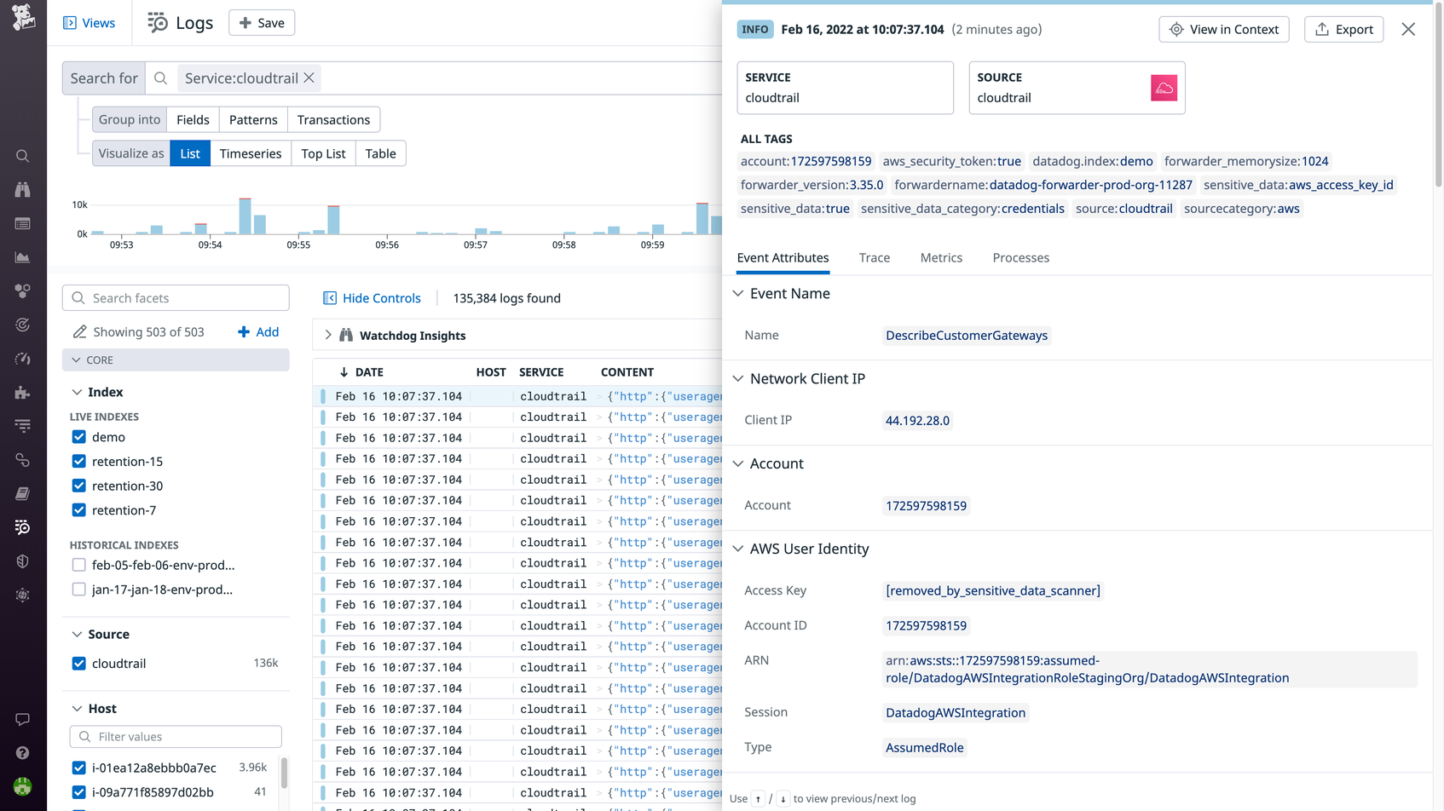Expand Watchdog Insights
This screenshot has width=1444, height=811.
(x=328, y=335)
